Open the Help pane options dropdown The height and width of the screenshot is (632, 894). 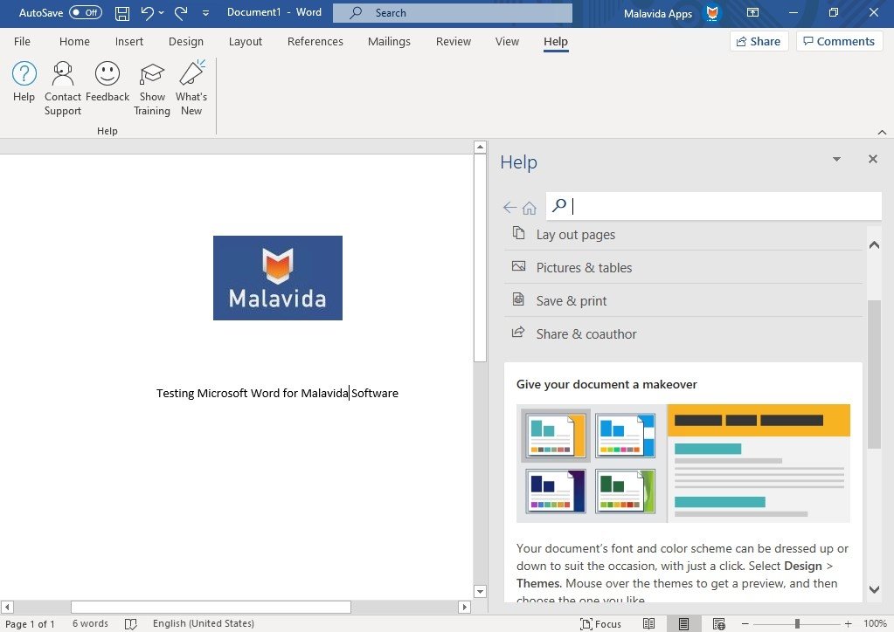point(836,159)
